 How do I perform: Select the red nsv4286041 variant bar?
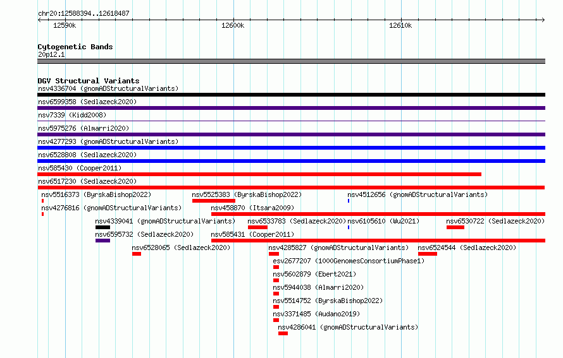tap(283, 333)
